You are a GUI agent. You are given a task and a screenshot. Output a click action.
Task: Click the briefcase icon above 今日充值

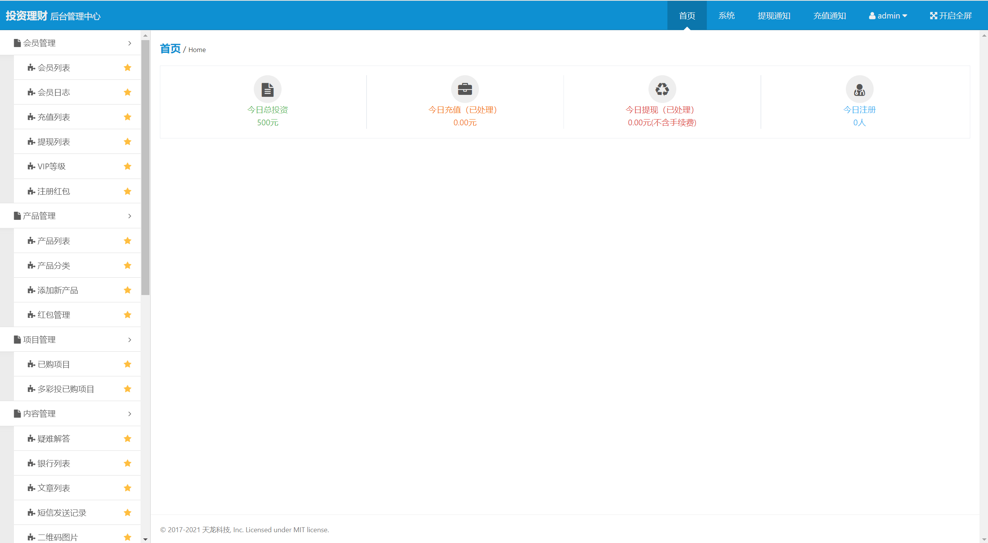[465, 89]
